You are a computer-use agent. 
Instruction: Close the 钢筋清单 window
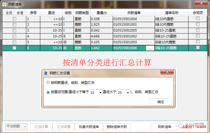click(x=201, y=3)
